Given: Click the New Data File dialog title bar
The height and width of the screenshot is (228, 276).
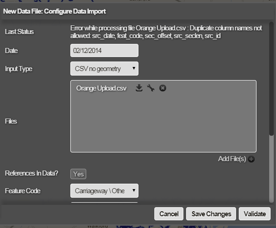Looking at the screenshot, I should [136, 10].
